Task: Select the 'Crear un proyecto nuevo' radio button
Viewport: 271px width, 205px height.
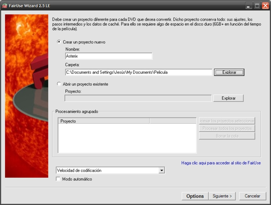Action: coord(59,42)
